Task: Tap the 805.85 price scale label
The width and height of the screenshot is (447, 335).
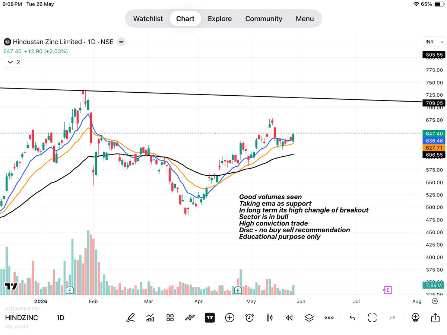Action: [x=434, y=55]
